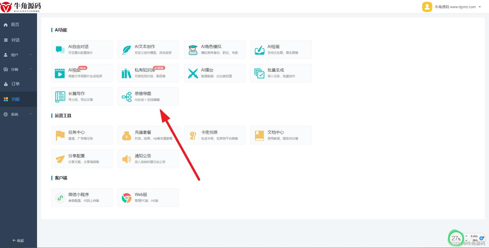Click the 客户端 section heading

pyautogui.click(x=61, y=178)
